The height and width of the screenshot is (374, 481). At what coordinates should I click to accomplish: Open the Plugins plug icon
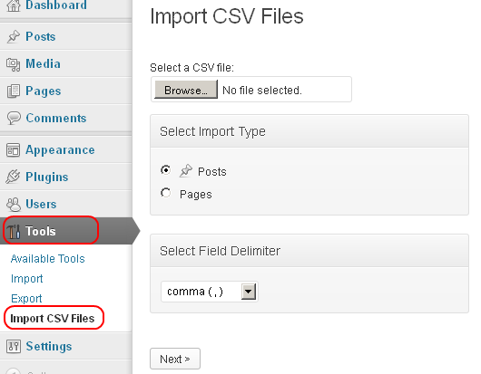pos(13,177)
